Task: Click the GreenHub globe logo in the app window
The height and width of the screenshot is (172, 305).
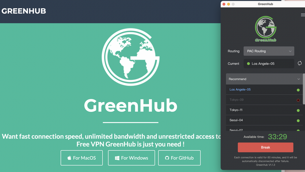Action: tap(266, 29)
